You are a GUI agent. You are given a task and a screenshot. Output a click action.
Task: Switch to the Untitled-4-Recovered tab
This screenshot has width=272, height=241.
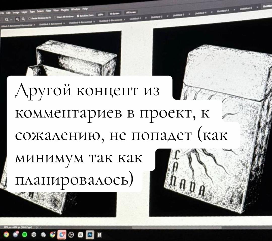coord(80,22)
